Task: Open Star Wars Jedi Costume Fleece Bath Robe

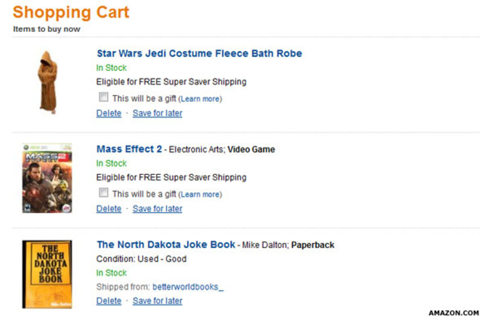Action: click(199, 54)
